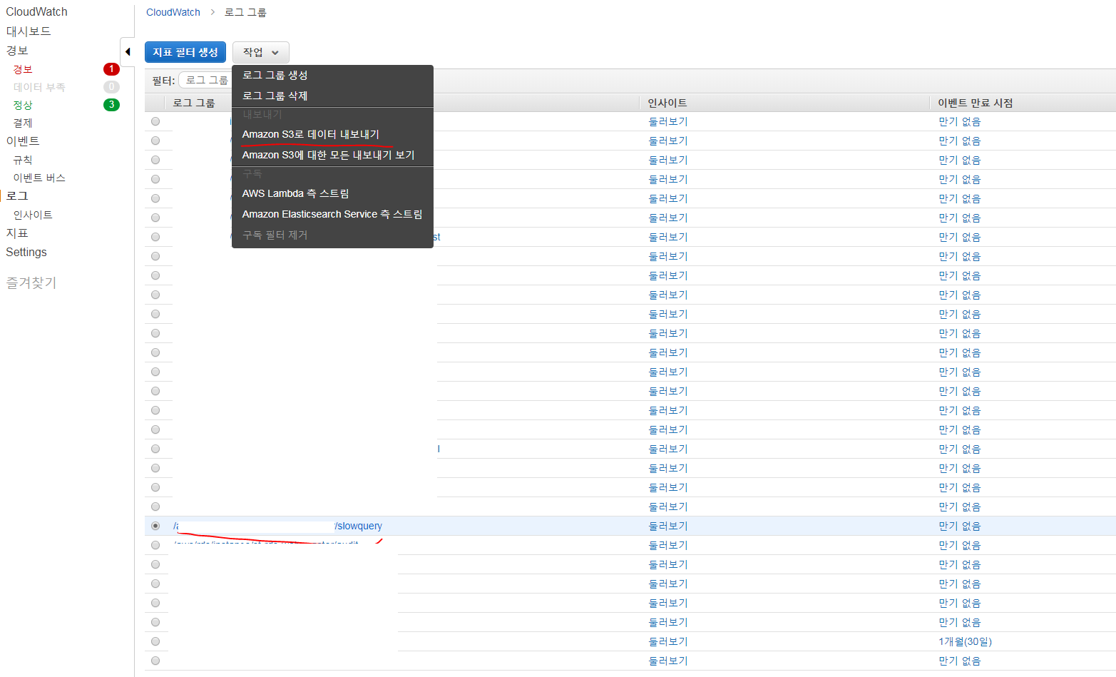Viewport: 1116px width, 677px height.
Task: Choose Amazon Elasticsearch Service 측 스트림
Action: pyautogui.click(x=332, y=214)
